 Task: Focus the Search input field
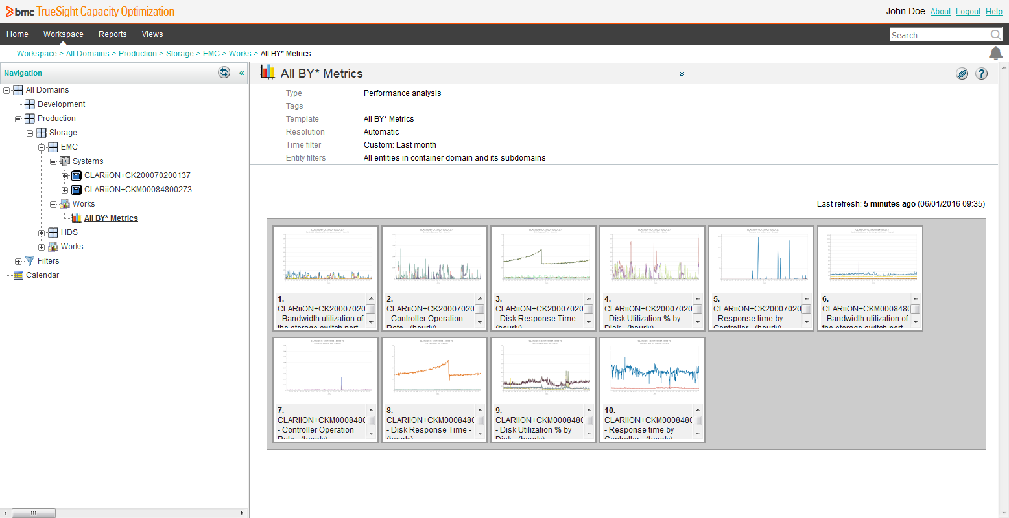(x=940, y=35)
